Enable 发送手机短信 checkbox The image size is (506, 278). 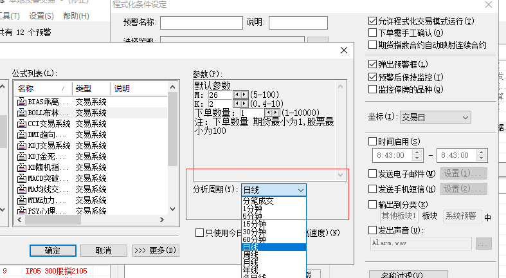tap(372, 189)
